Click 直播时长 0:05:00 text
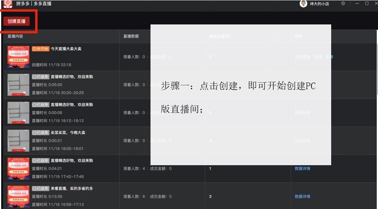Image resolution: width=378 pixels, height=209 pixels. [47, 85]
